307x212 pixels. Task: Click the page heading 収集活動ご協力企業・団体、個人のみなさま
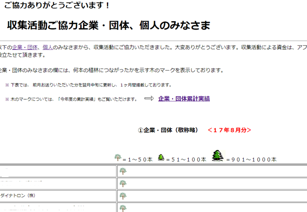pos(109,25)
